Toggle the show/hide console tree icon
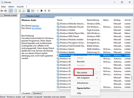 pos(11,11)
